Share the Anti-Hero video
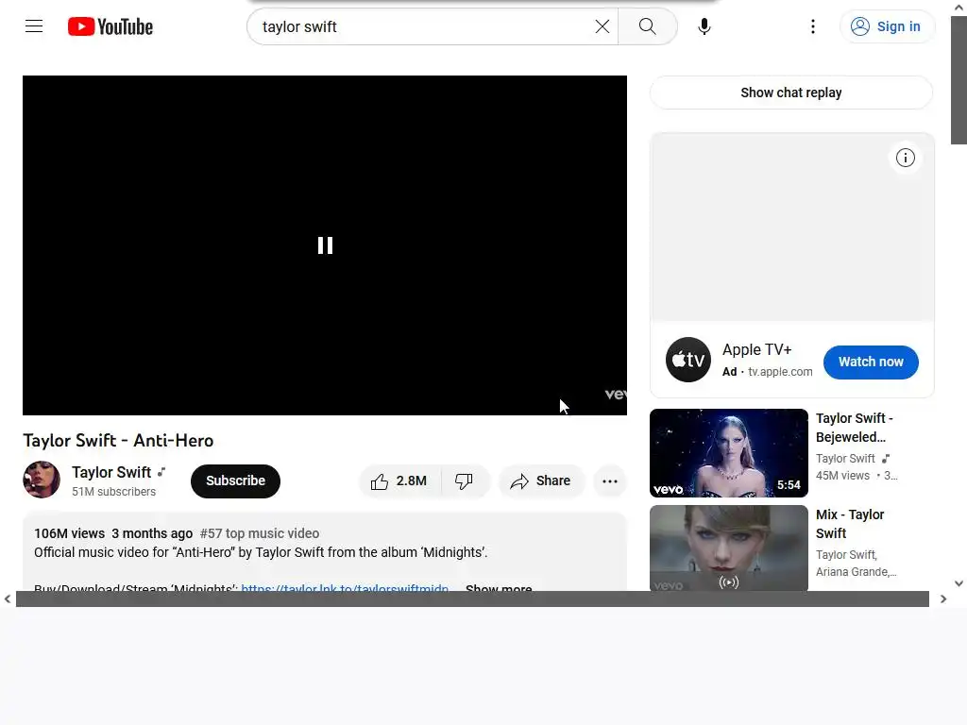 tap(540, 481)
